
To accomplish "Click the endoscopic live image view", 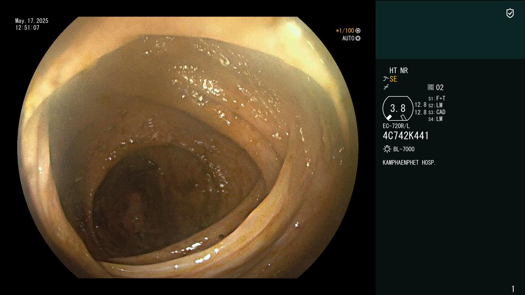I will 188,147.
